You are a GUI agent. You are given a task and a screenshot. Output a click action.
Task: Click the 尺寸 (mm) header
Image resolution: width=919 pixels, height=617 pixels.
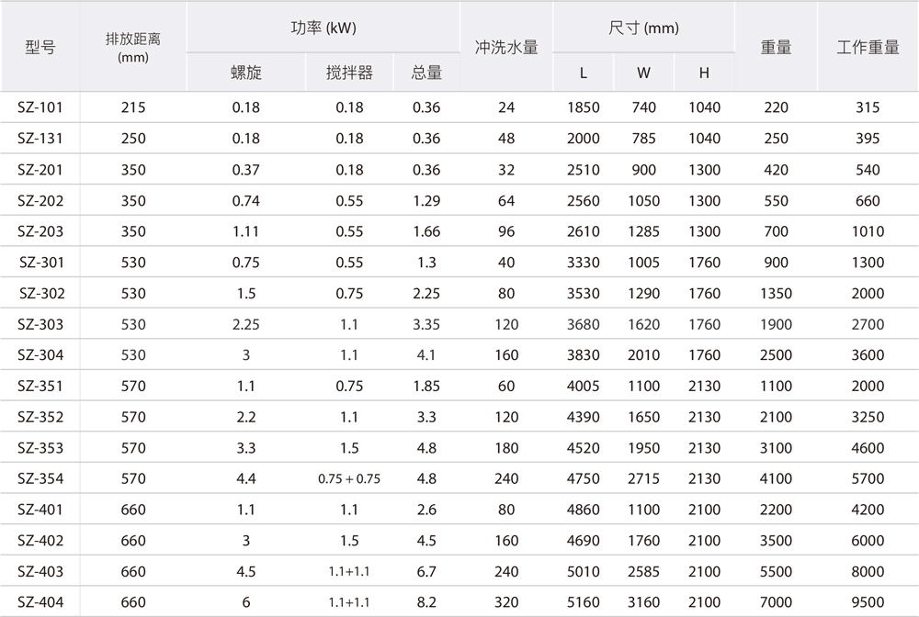tap(643, 28)
